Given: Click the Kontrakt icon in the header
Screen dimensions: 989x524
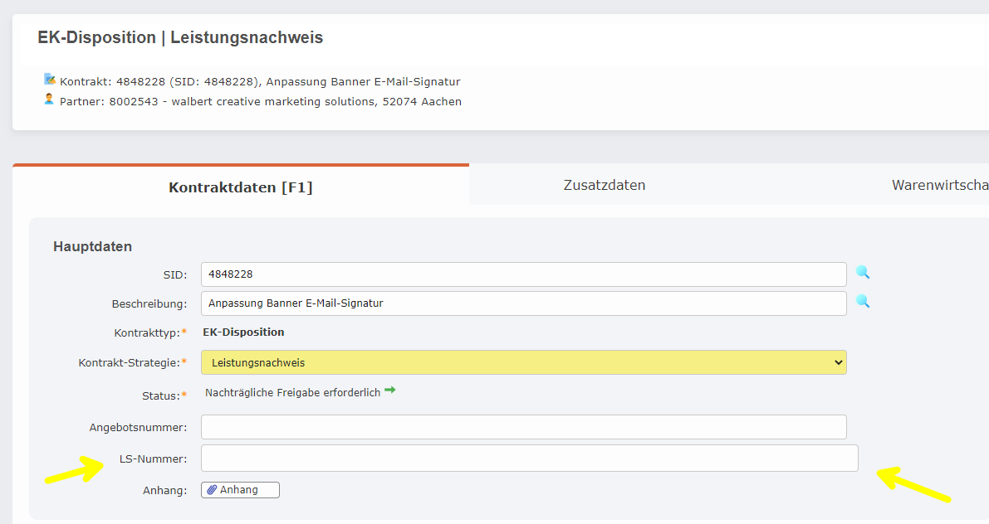Looking at the screenshot, I should click(x=50, y=80).
